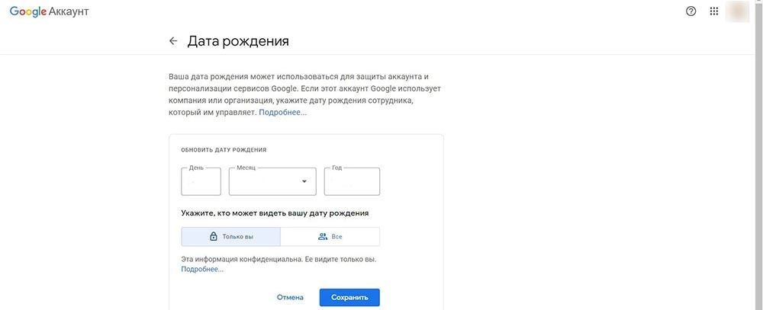Viewport: 763px width, 310px height.
Task: Click the Укажите, кто может видеть heading
Action: coord(275,213)
